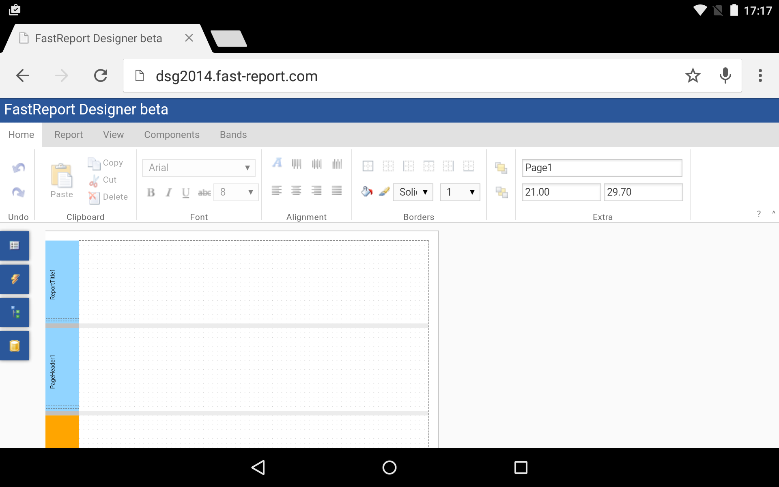The width and height of the screenshot is (779, 487).
Task: Click the Paste clipboard icon
Action: (62, 181)
